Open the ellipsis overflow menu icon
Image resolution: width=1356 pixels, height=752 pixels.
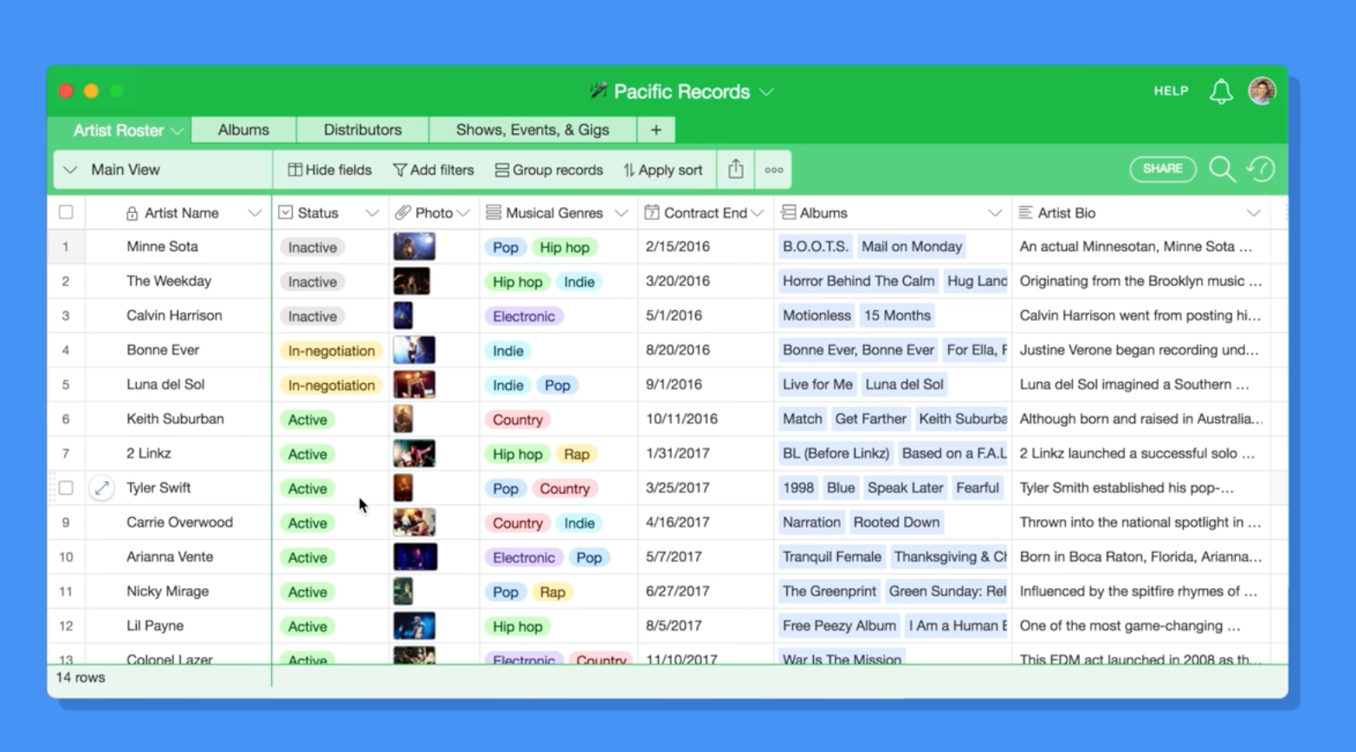[x=773, y=169]
